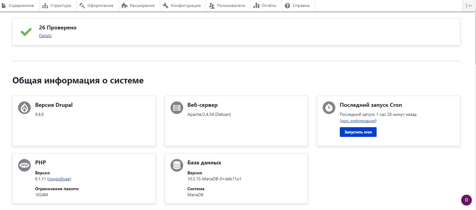
Task: Click the Версия Drupal card title
Action: [54, 105]
